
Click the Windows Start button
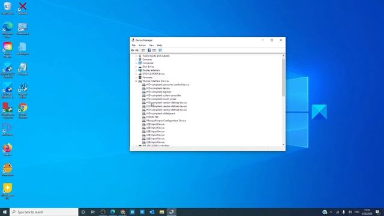click(5, 212)
